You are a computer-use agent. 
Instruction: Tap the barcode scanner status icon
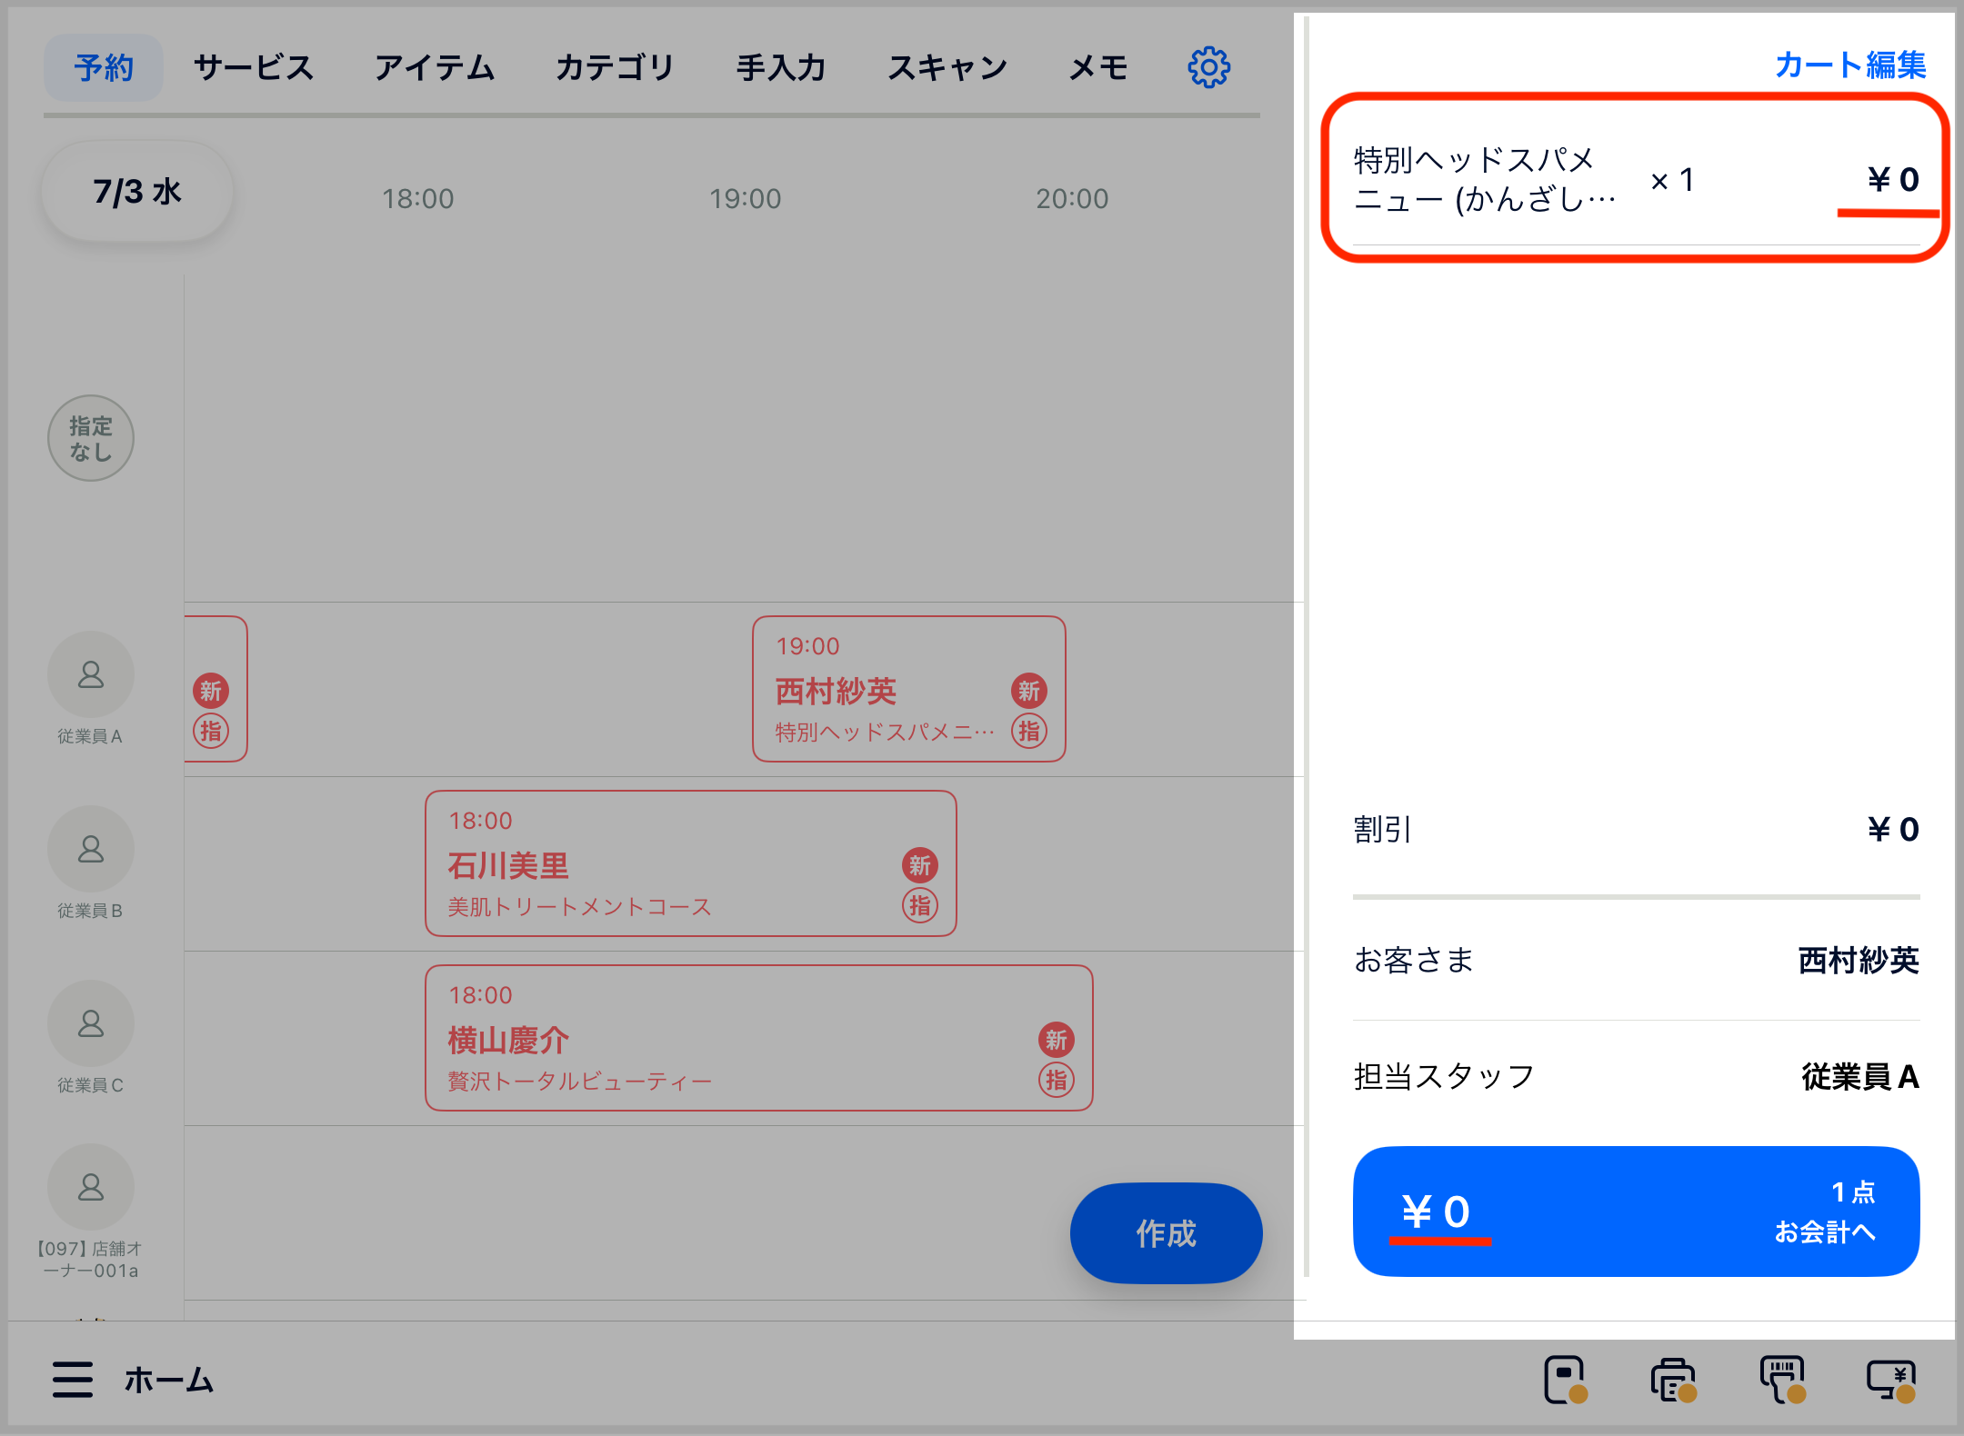pyautogui.click(x=1781, y=1380)
